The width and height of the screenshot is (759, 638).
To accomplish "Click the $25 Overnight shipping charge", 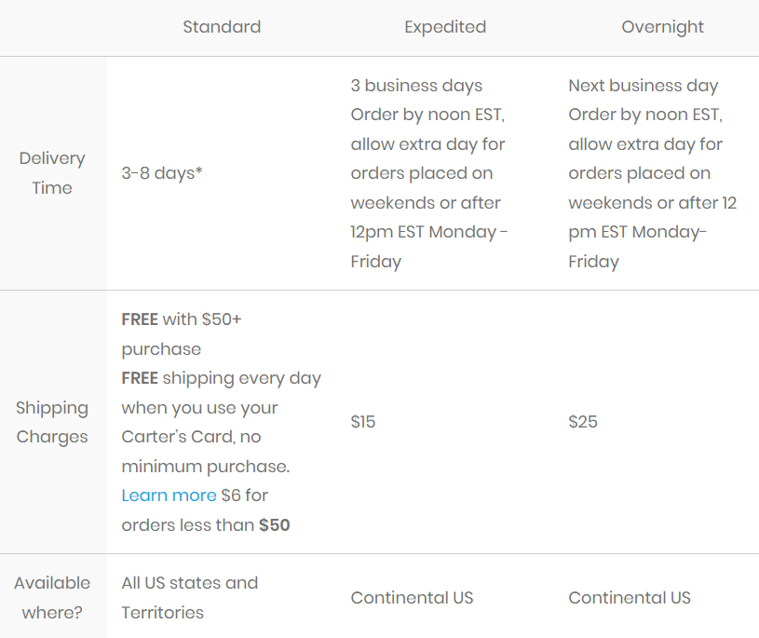I will coord(583,422).
